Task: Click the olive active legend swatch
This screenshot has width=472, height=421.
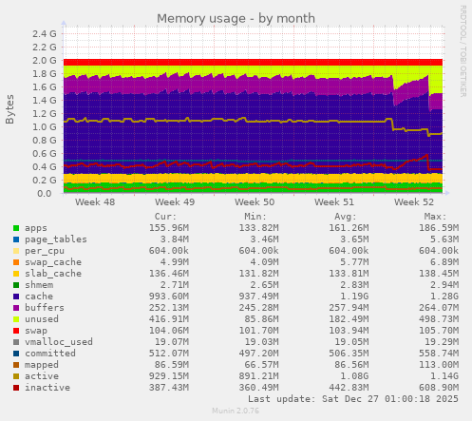Action: click(x=16, y=376)
